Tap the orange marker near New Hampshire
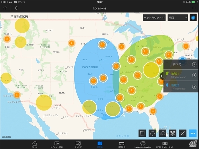The width and height of the screenshot is (199, 149). point(186,46)
